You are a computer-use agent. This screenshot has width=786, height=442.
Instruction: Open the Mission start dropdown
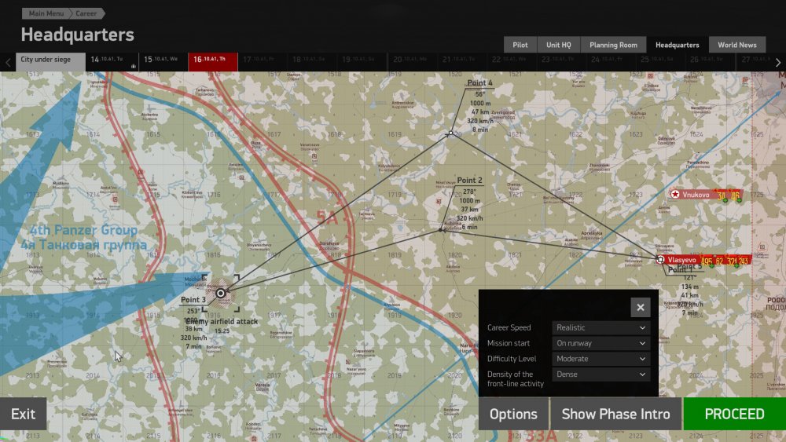[601, 343]
